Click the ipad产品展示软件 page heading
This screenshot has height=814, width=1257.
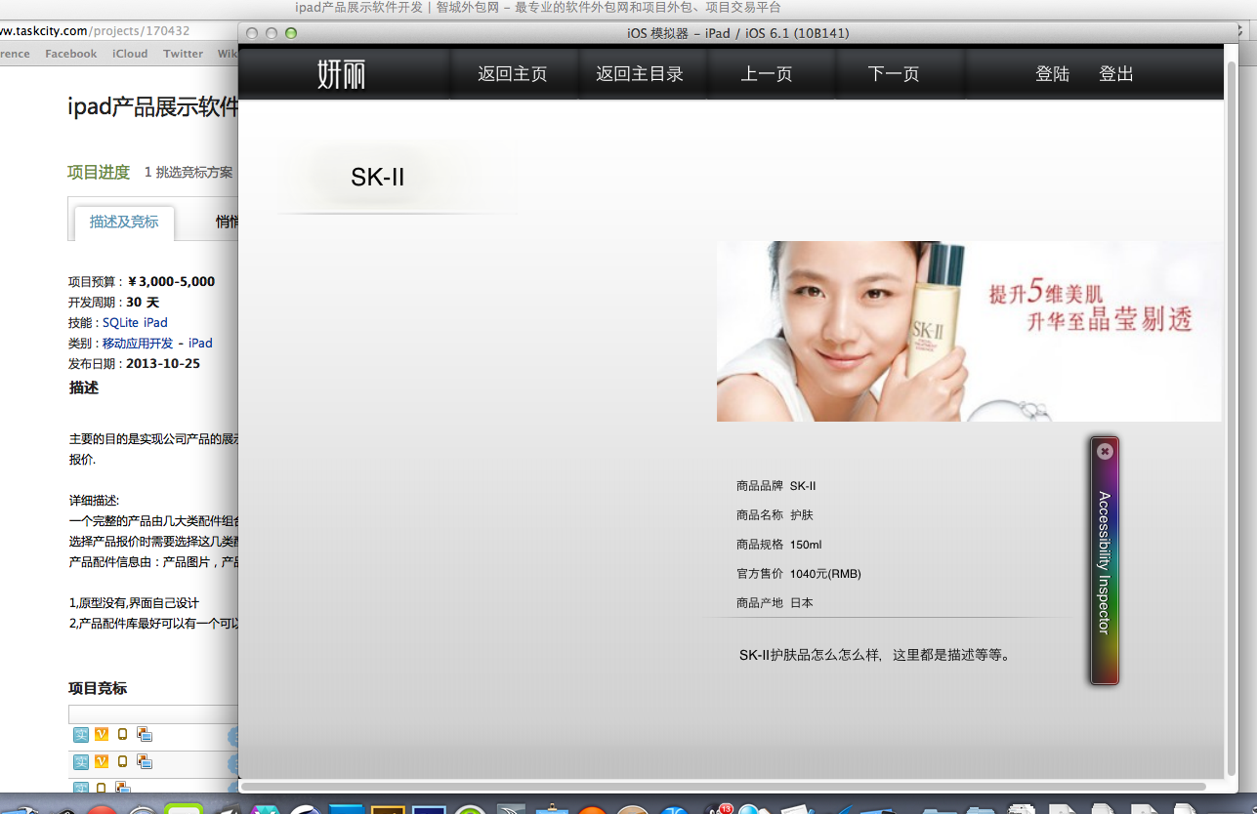coord(153,106)
